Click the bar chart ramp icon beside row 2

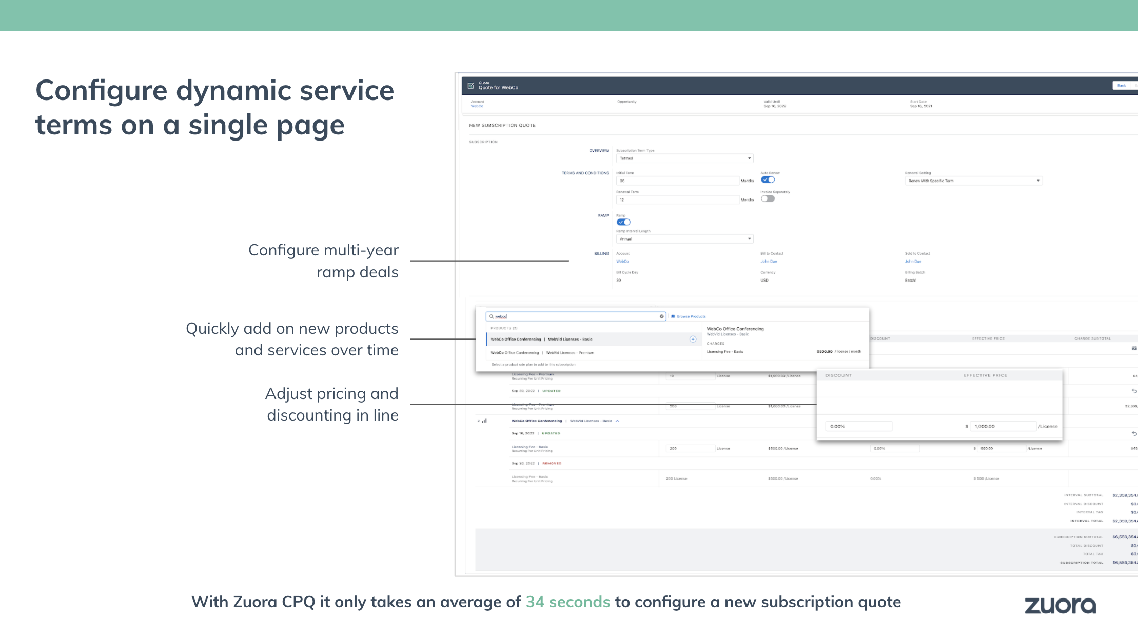(x=484, y=421)
